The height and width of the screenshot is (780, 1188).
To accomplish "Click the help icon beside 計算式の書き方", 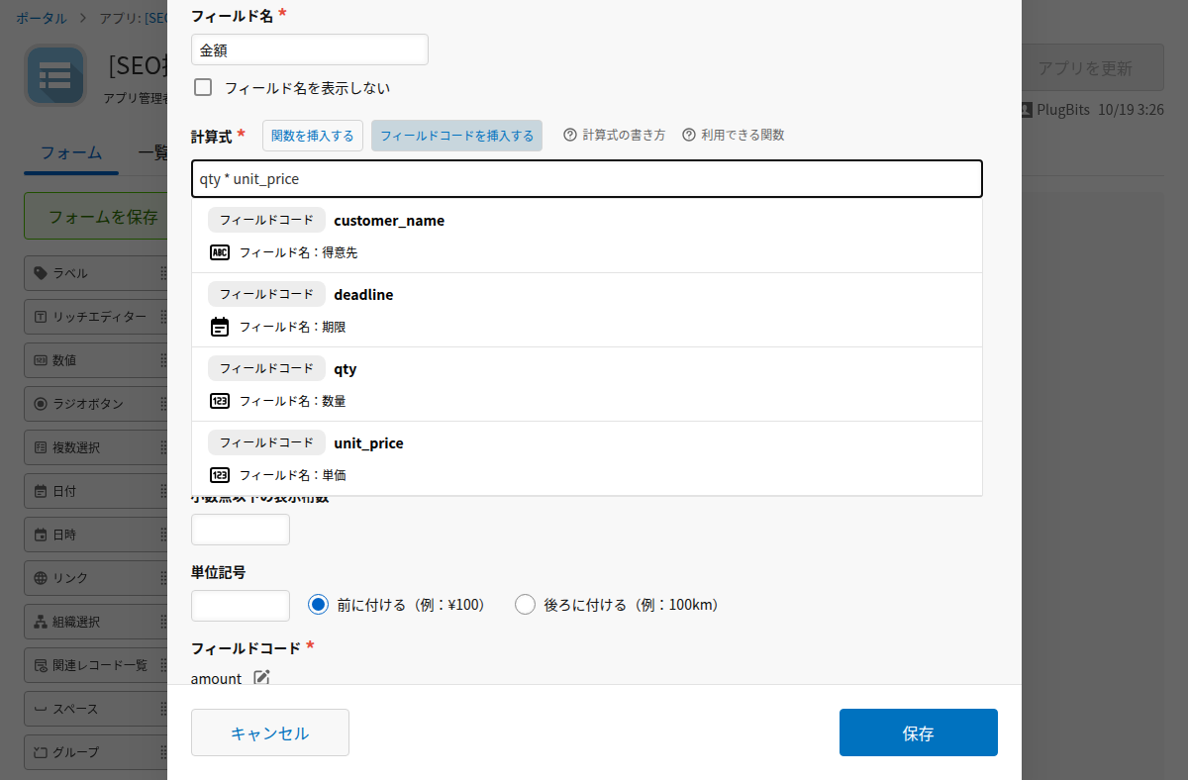I will pos(570,135).
